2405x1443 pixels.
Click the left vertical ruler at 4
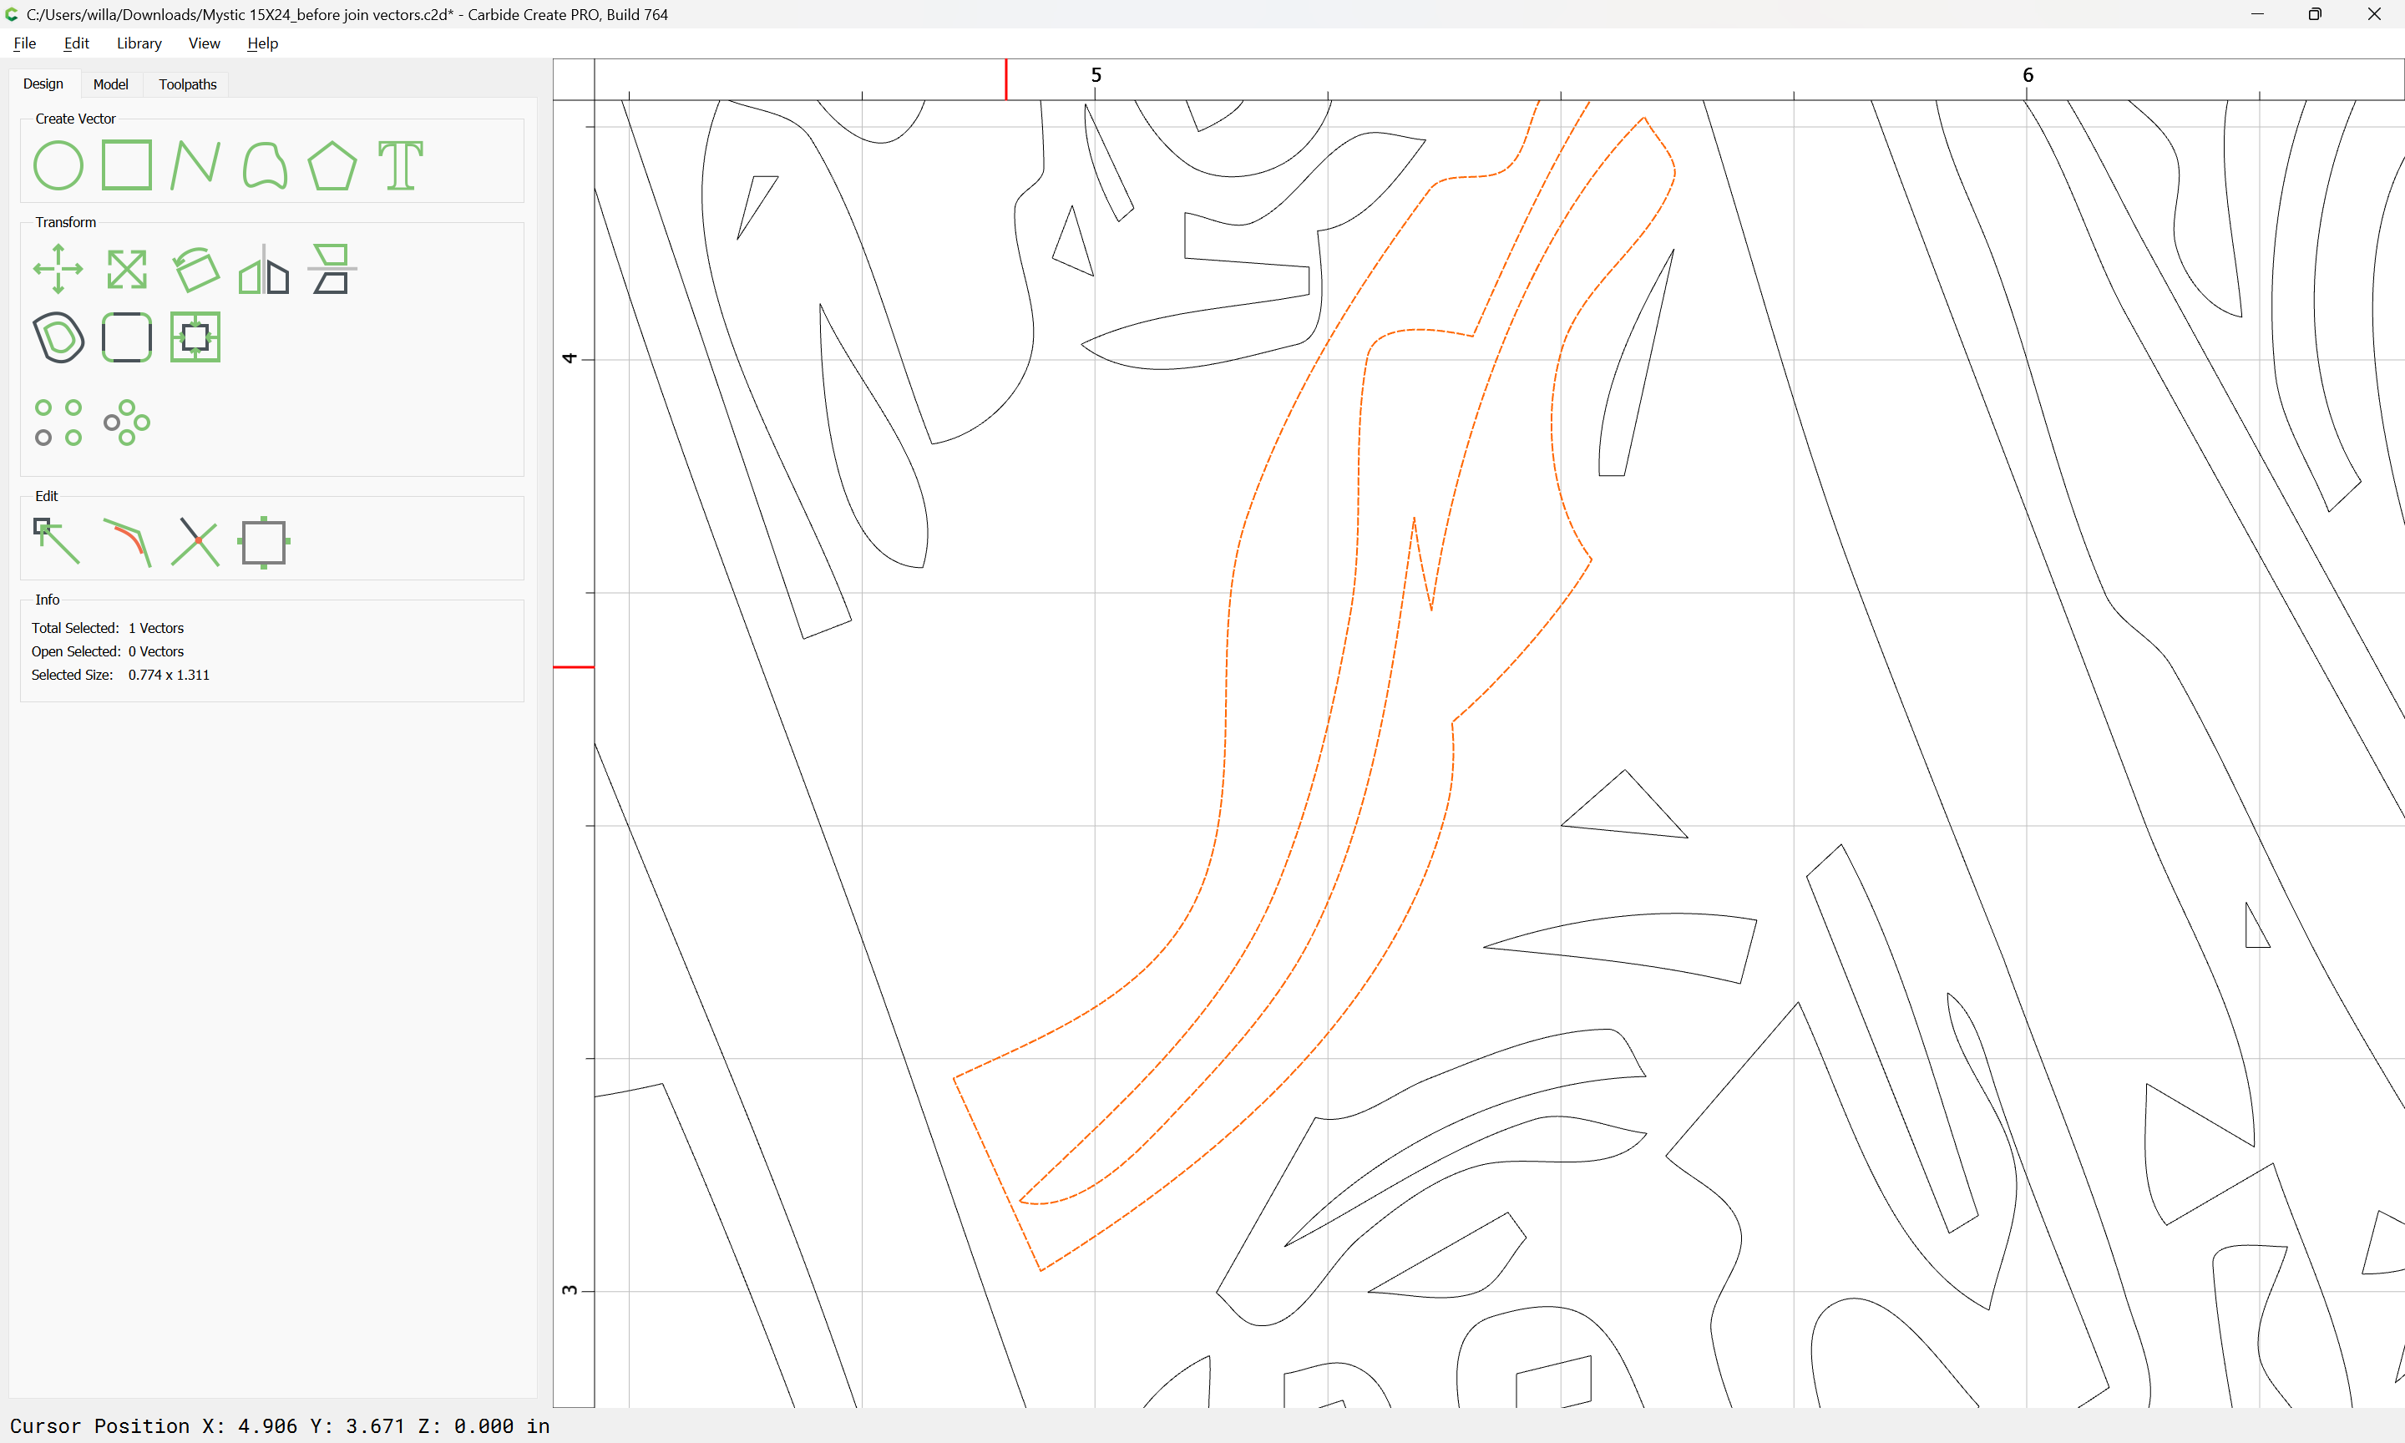tap(570, 359)
